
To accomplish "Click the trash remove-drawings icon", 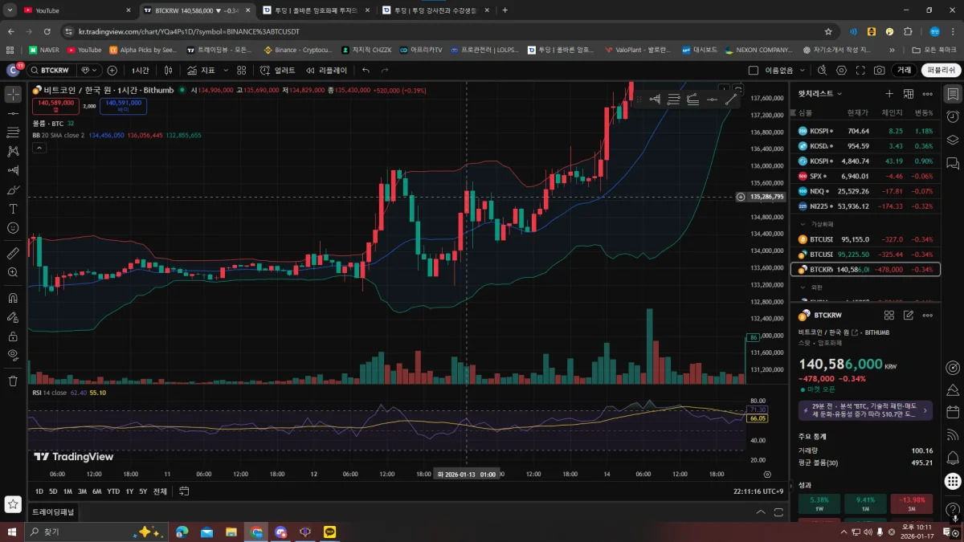I will point(13,381).
